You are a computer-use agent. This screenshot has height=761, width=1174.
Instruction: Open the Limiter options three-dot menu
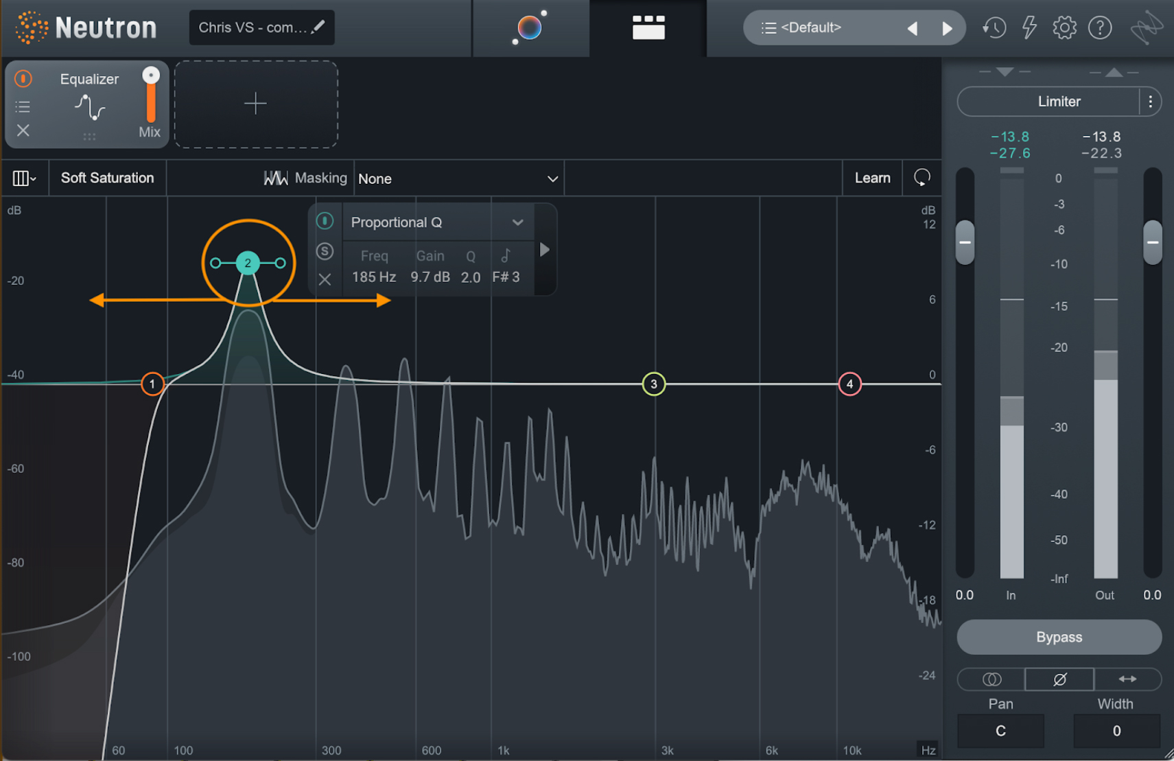[x=1151, y=102]
